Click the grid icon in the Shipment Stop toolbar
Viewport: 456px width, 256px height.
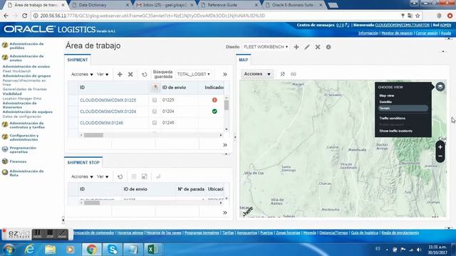click(134, 176)
